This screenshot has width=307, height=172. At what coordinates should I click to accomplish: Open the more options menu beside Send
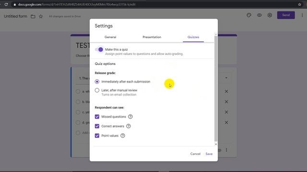point(302,15)
